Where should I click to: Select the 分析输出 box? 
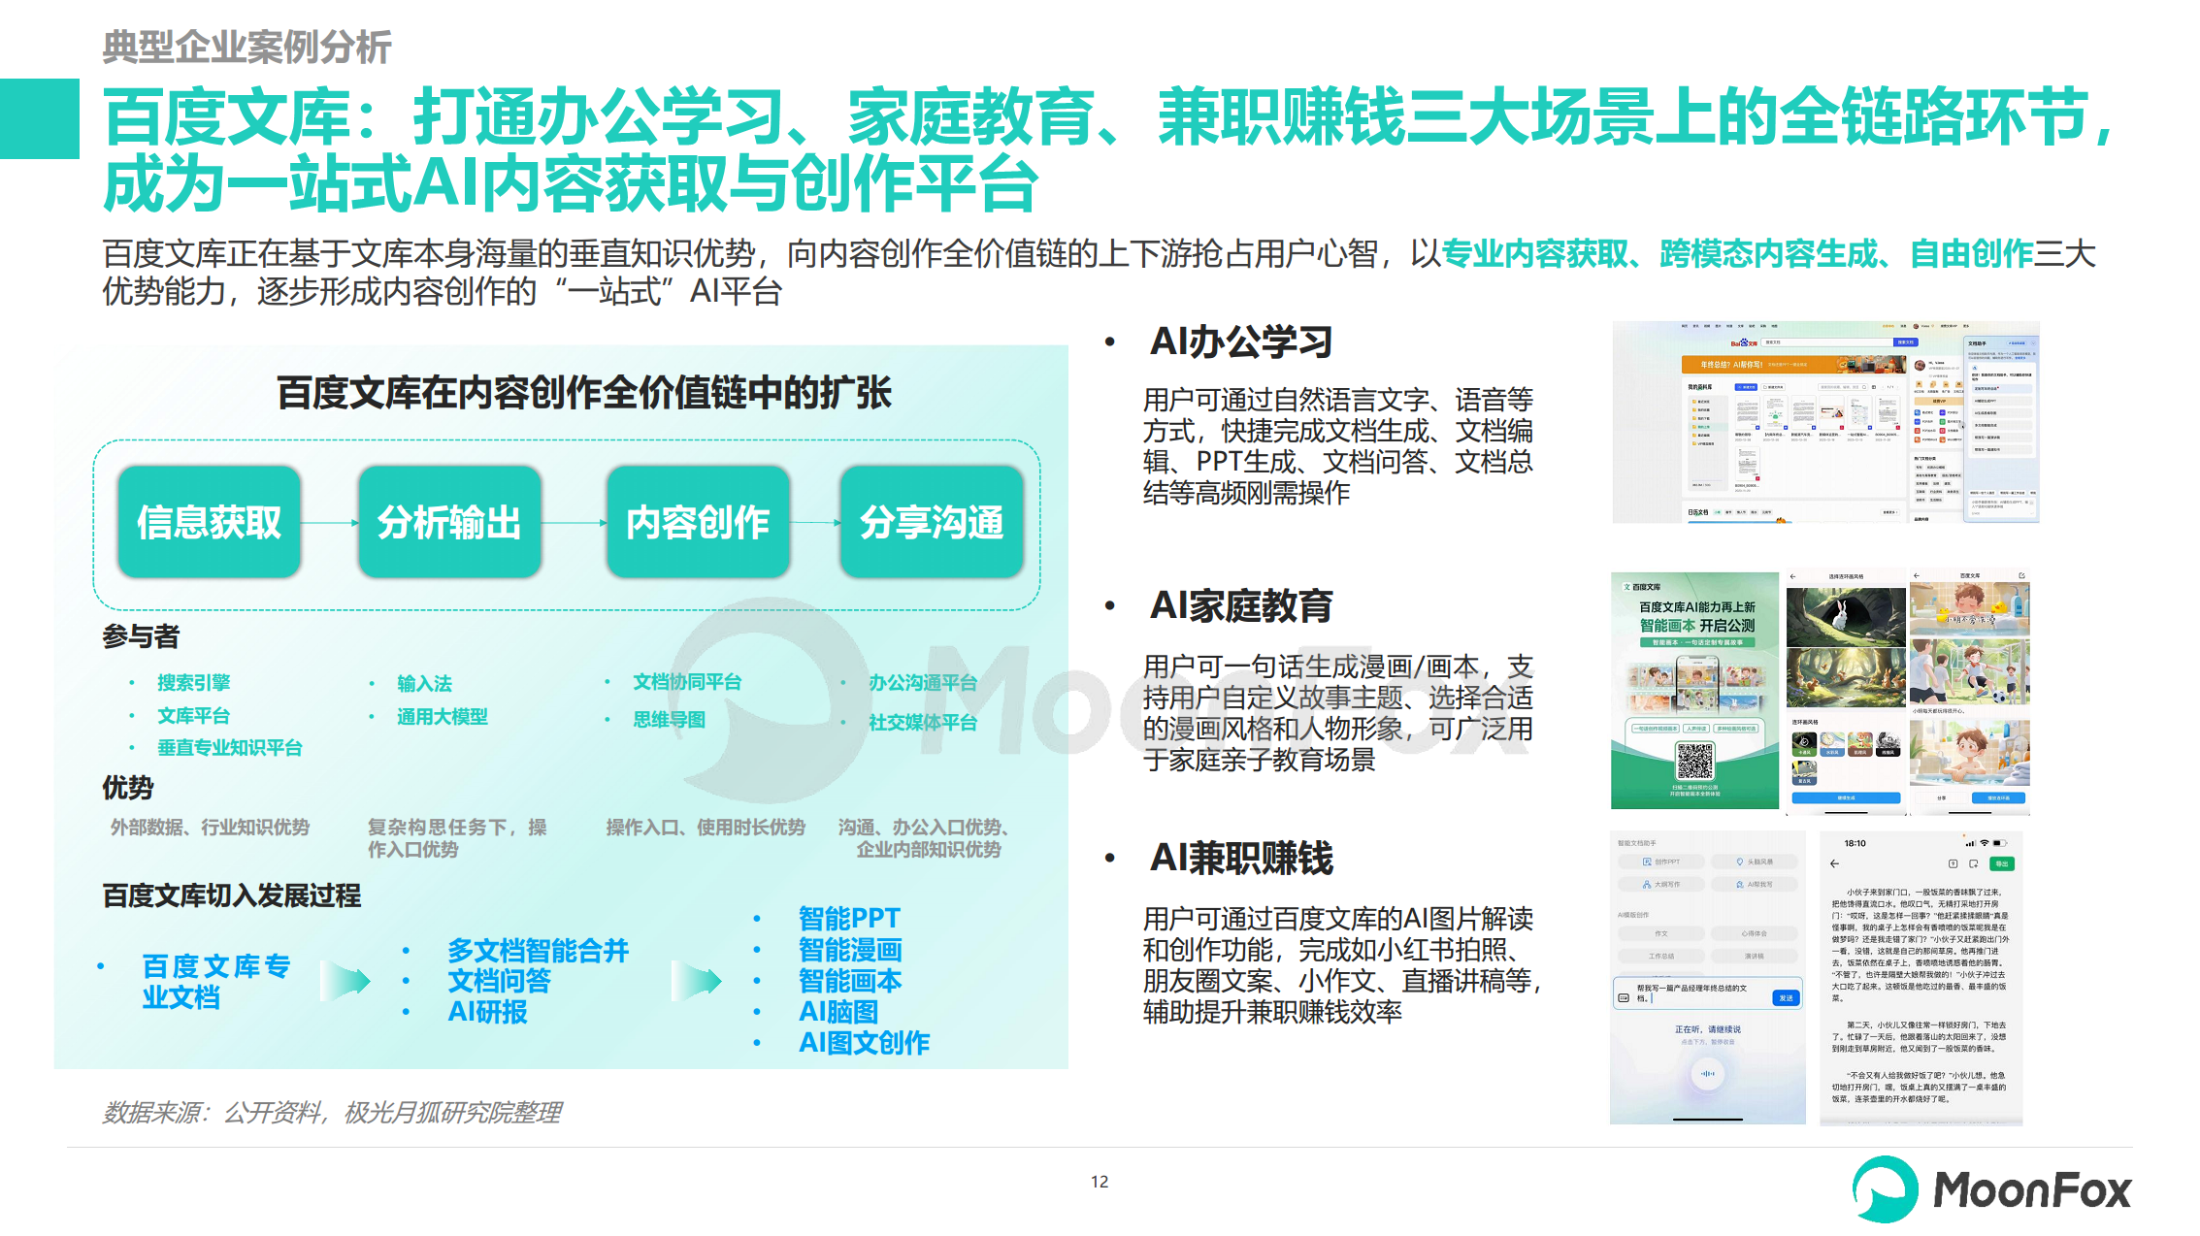point(449,522)
